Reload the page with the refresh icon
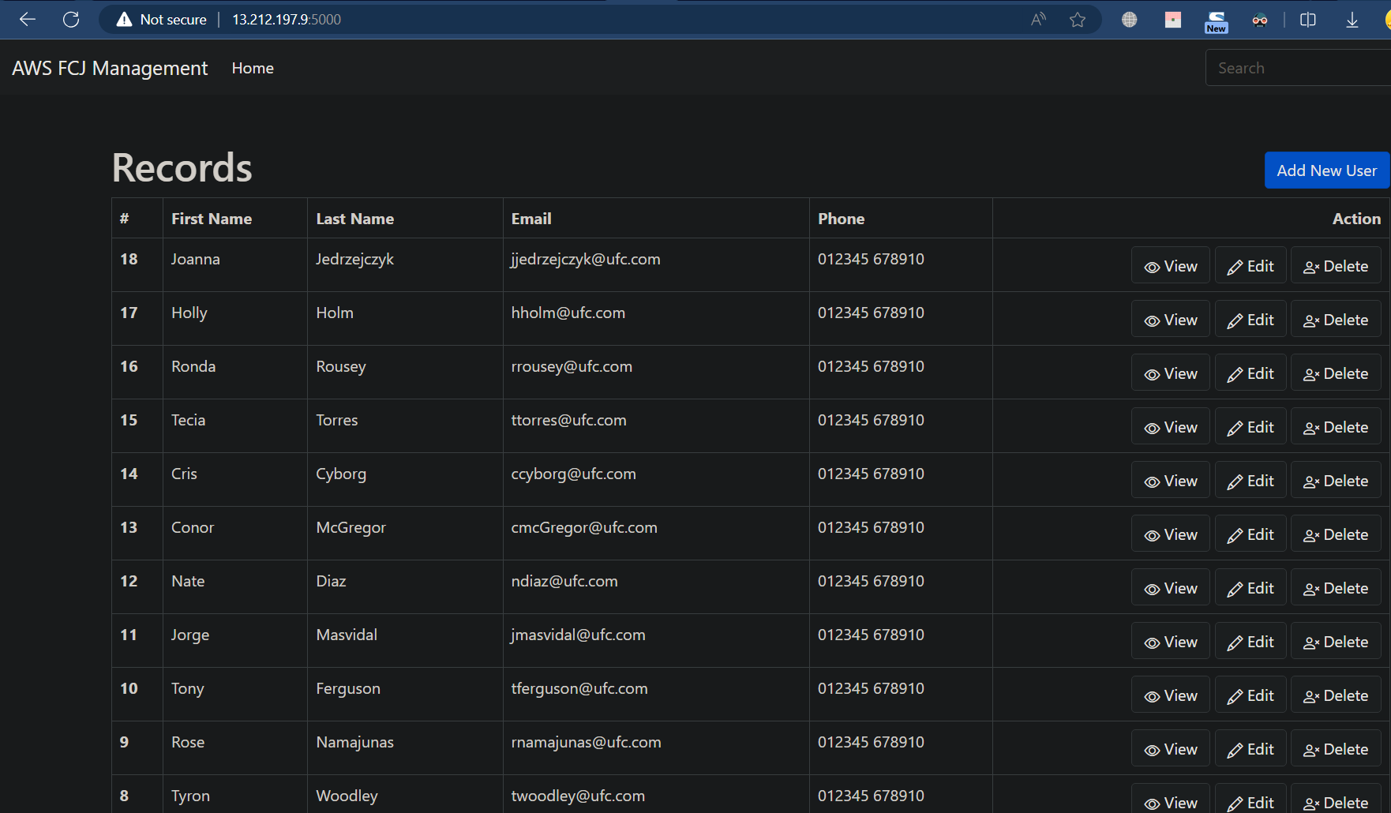Screen dimensions: 1391x813 coord(71,20)
